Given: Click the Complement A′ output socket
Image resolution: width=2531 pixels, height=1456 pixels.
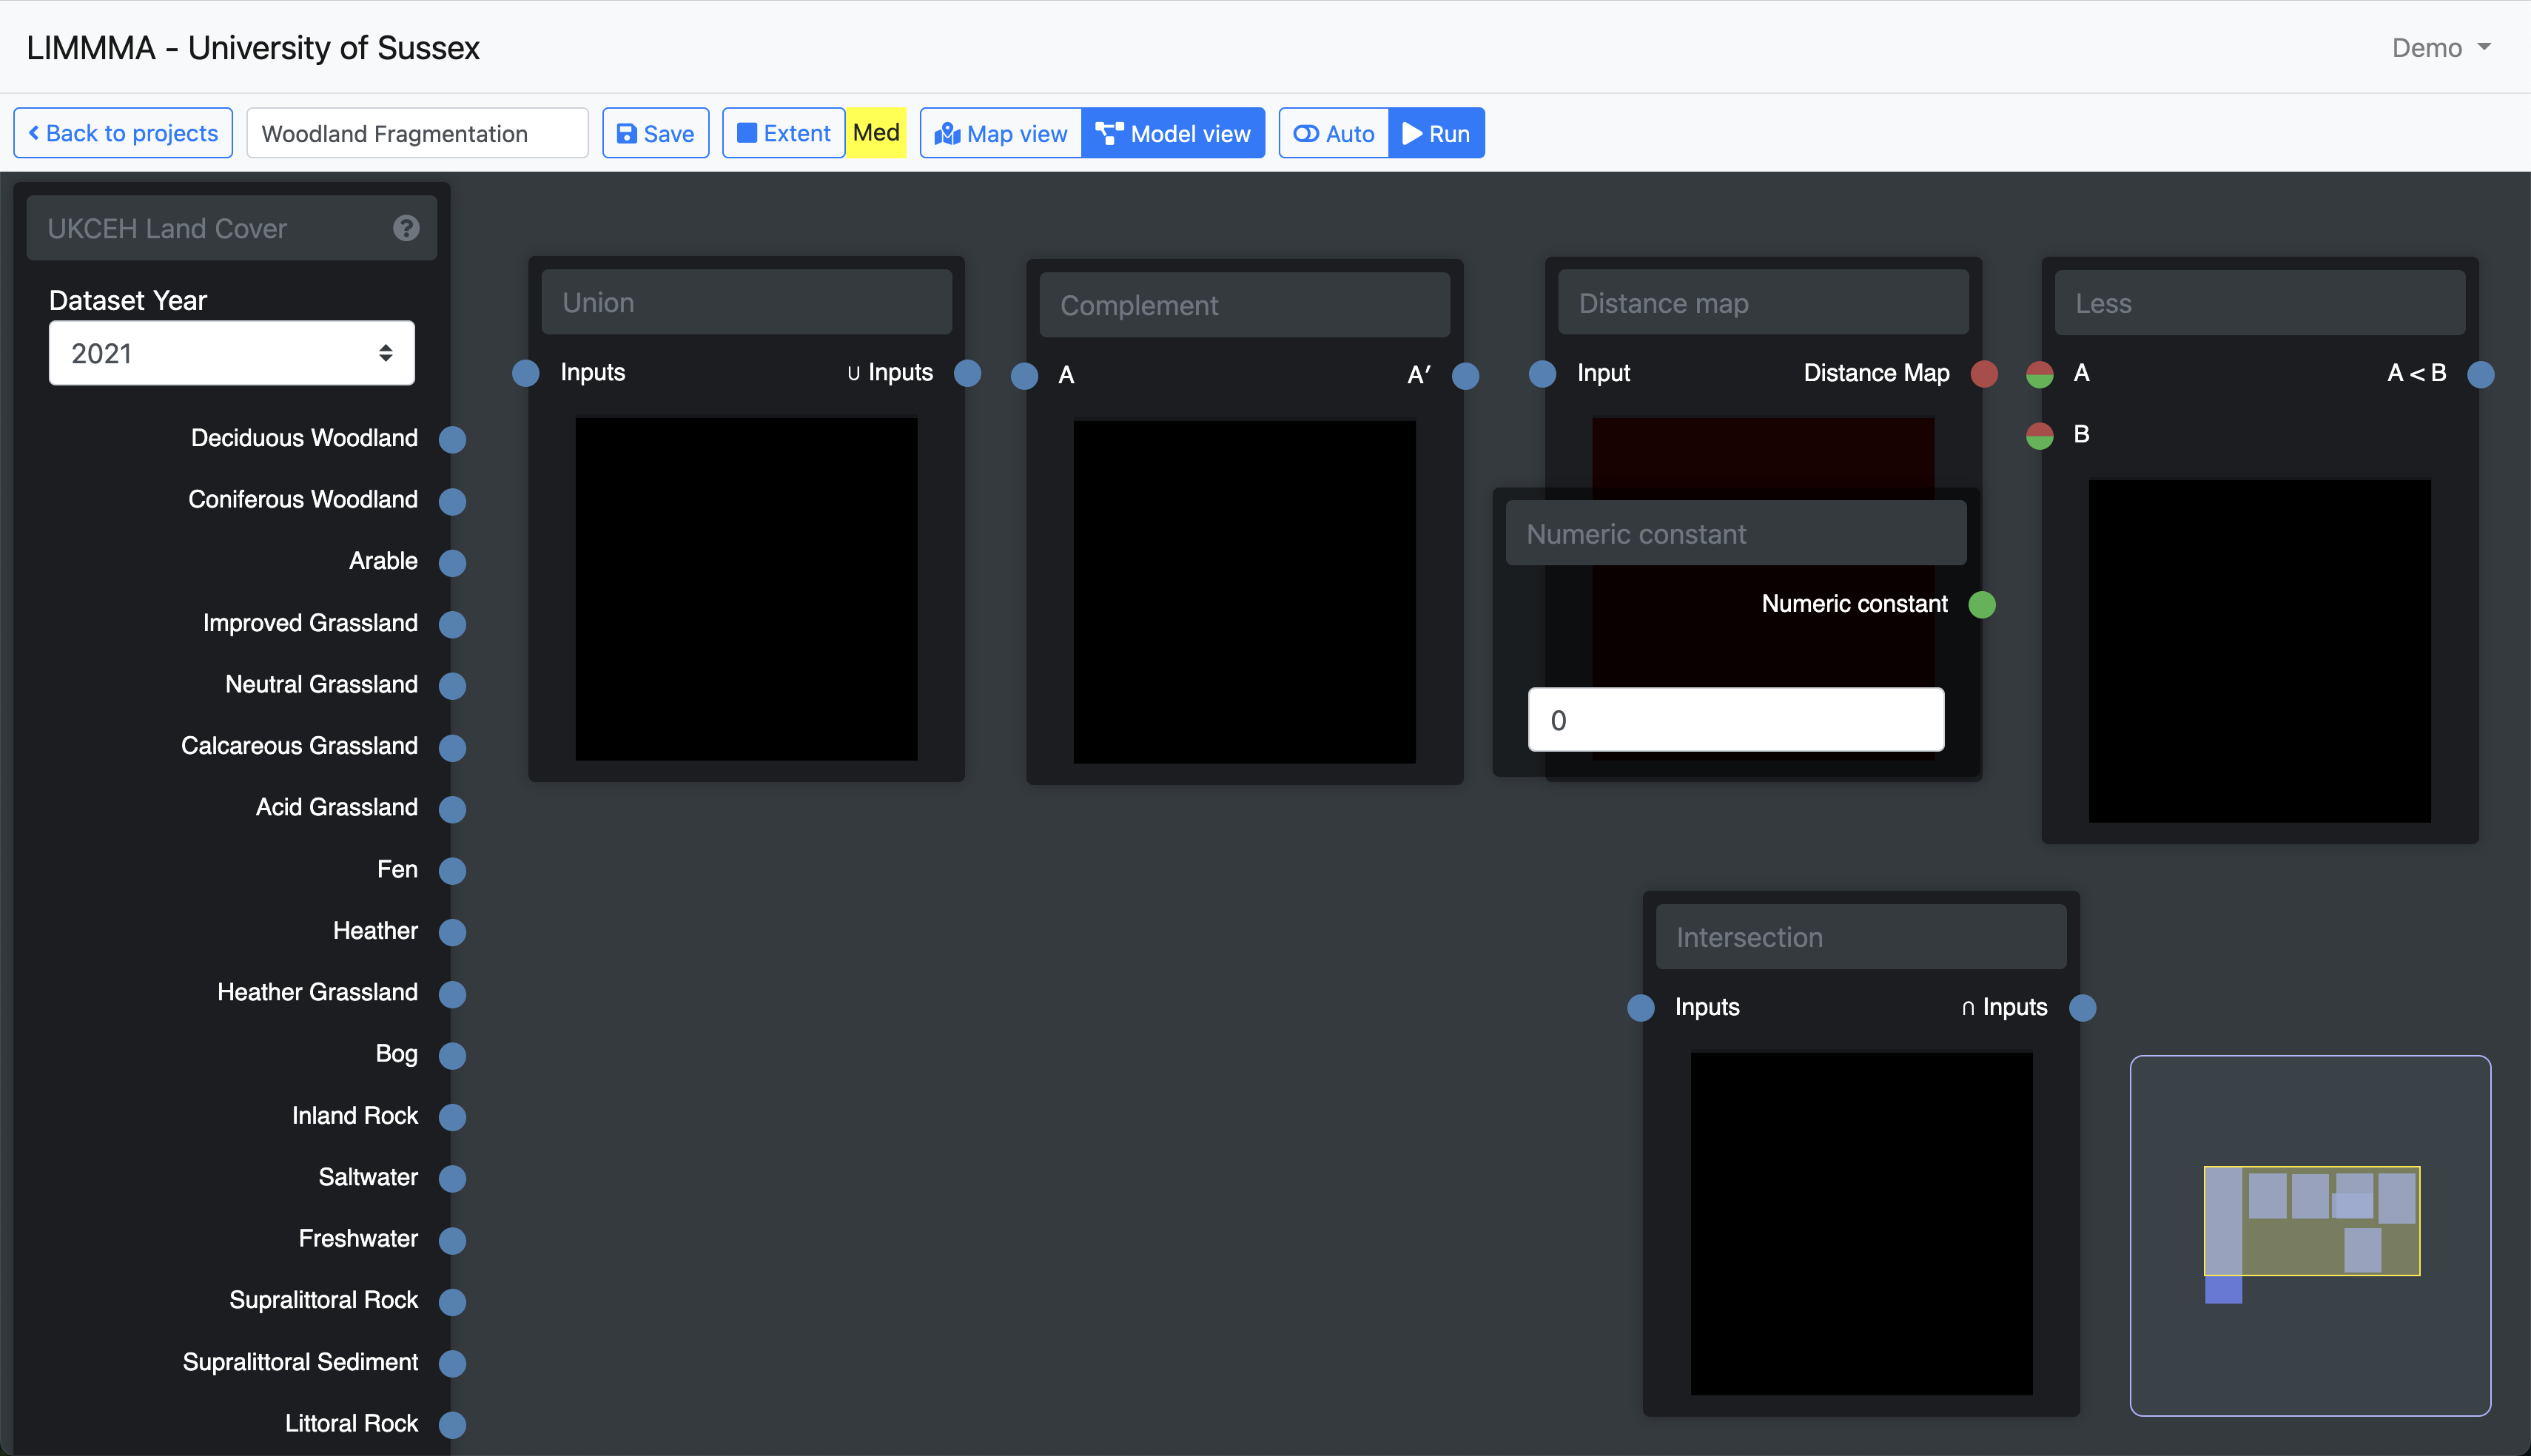Looking at the screenshot, I should 1466,376.
